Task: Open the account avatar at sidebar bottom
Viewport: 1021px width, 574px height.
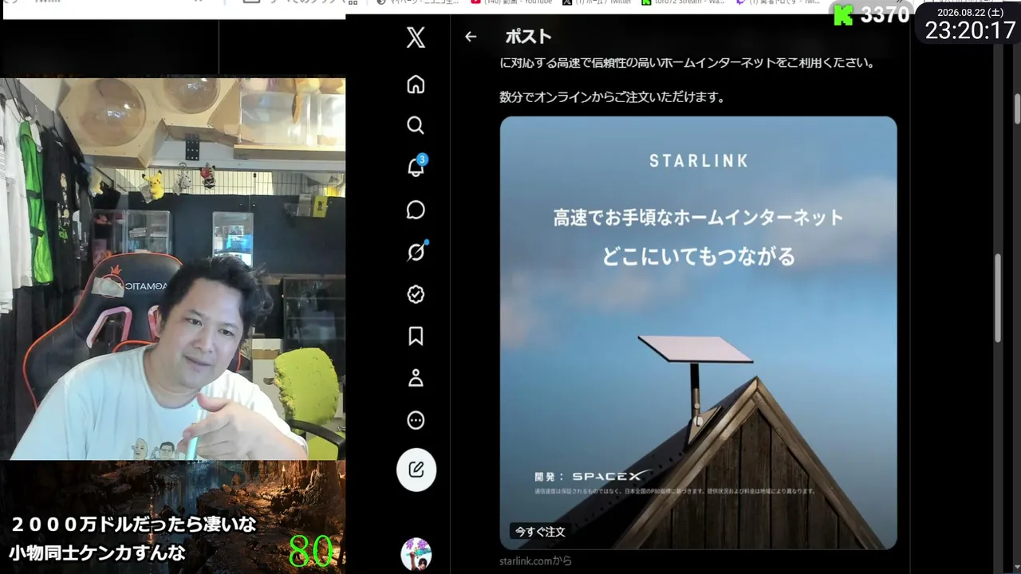Action: click(416, 553)
